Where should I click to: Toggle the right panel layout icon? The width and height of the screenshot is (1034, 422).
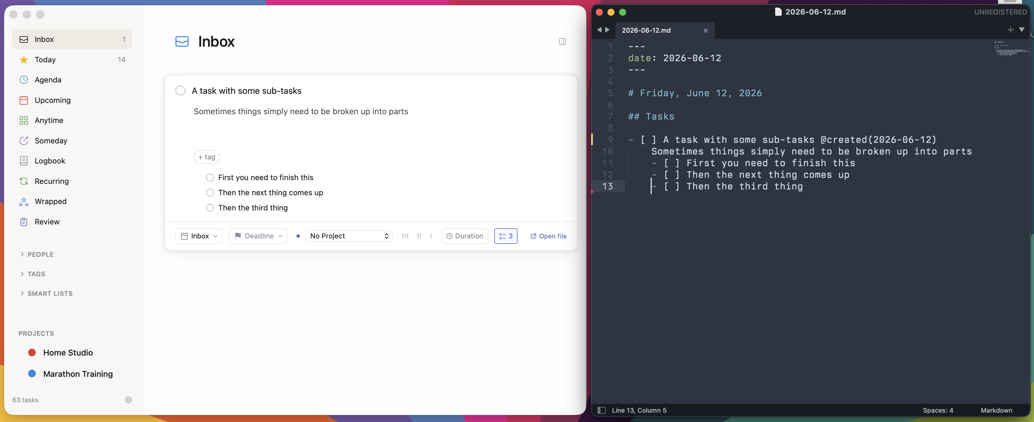pos(562,41)
